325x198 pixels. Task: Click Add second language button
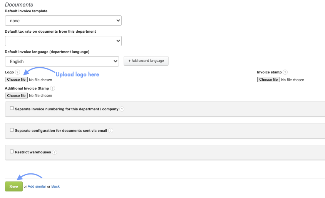tap(146, 61)
